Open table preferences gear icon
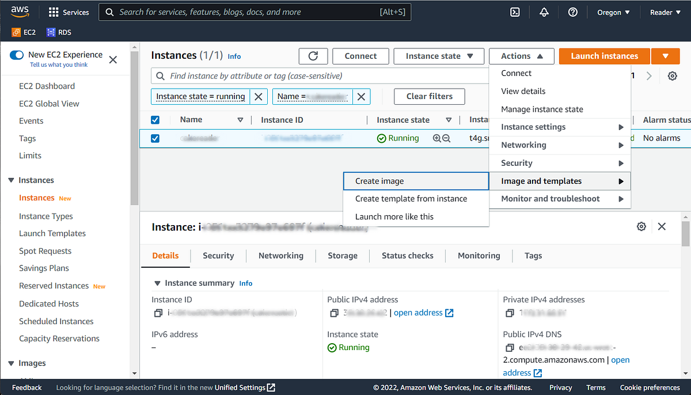The width and height of the screenshot is (691, 395). coord(672,76)
